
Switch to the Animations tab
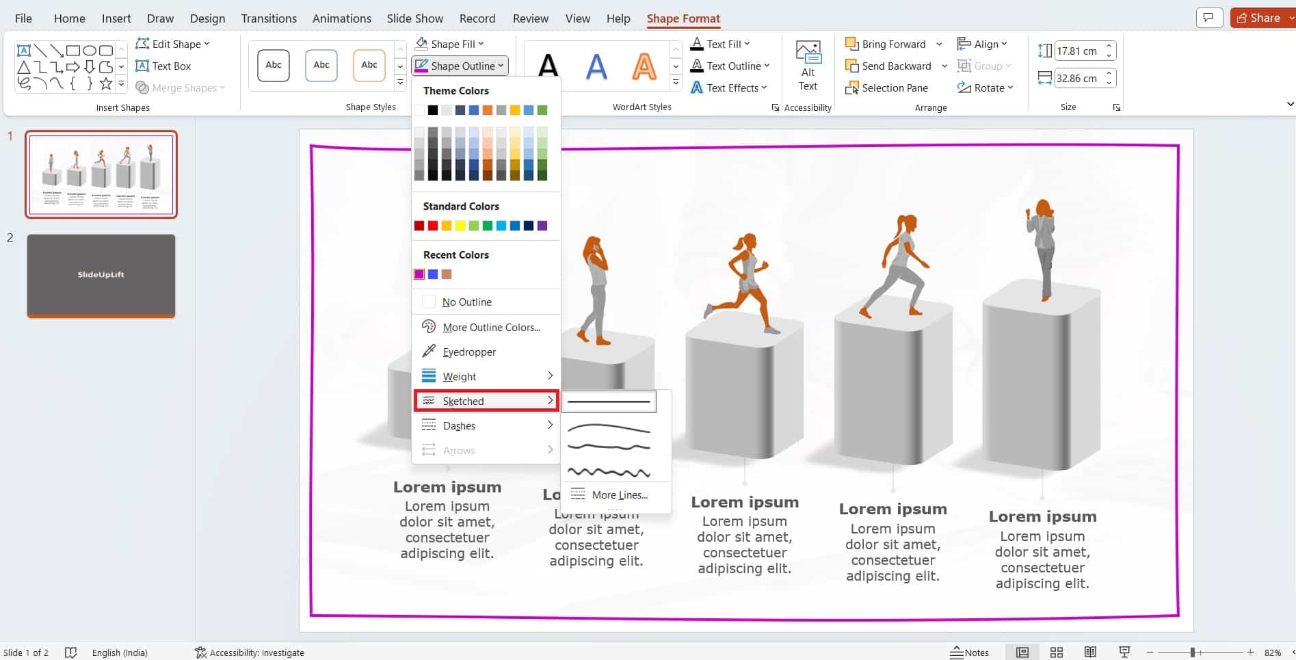coord(341,18)
